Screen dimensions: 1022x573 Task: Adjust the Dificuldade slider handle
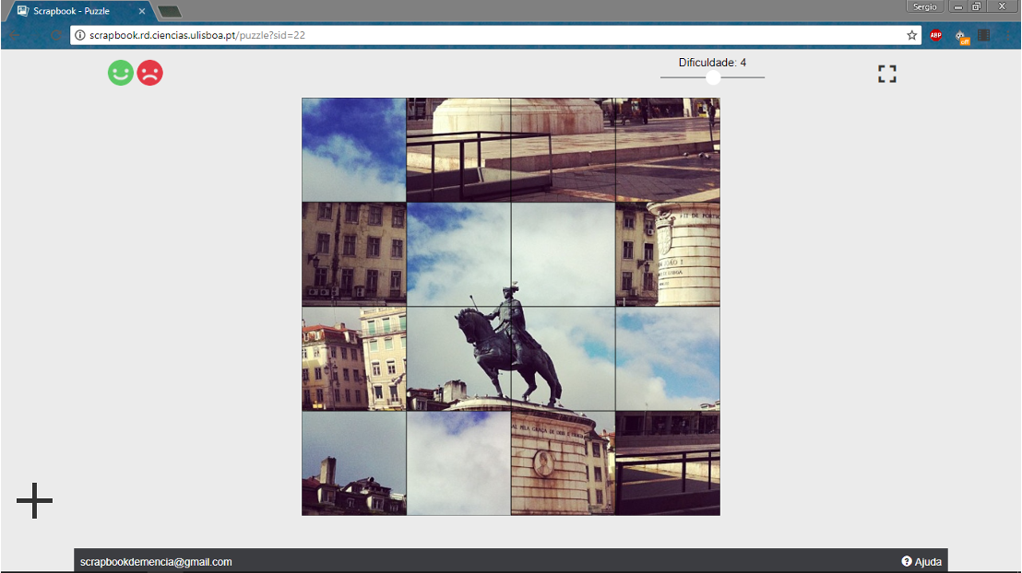(x=713, y=78)
